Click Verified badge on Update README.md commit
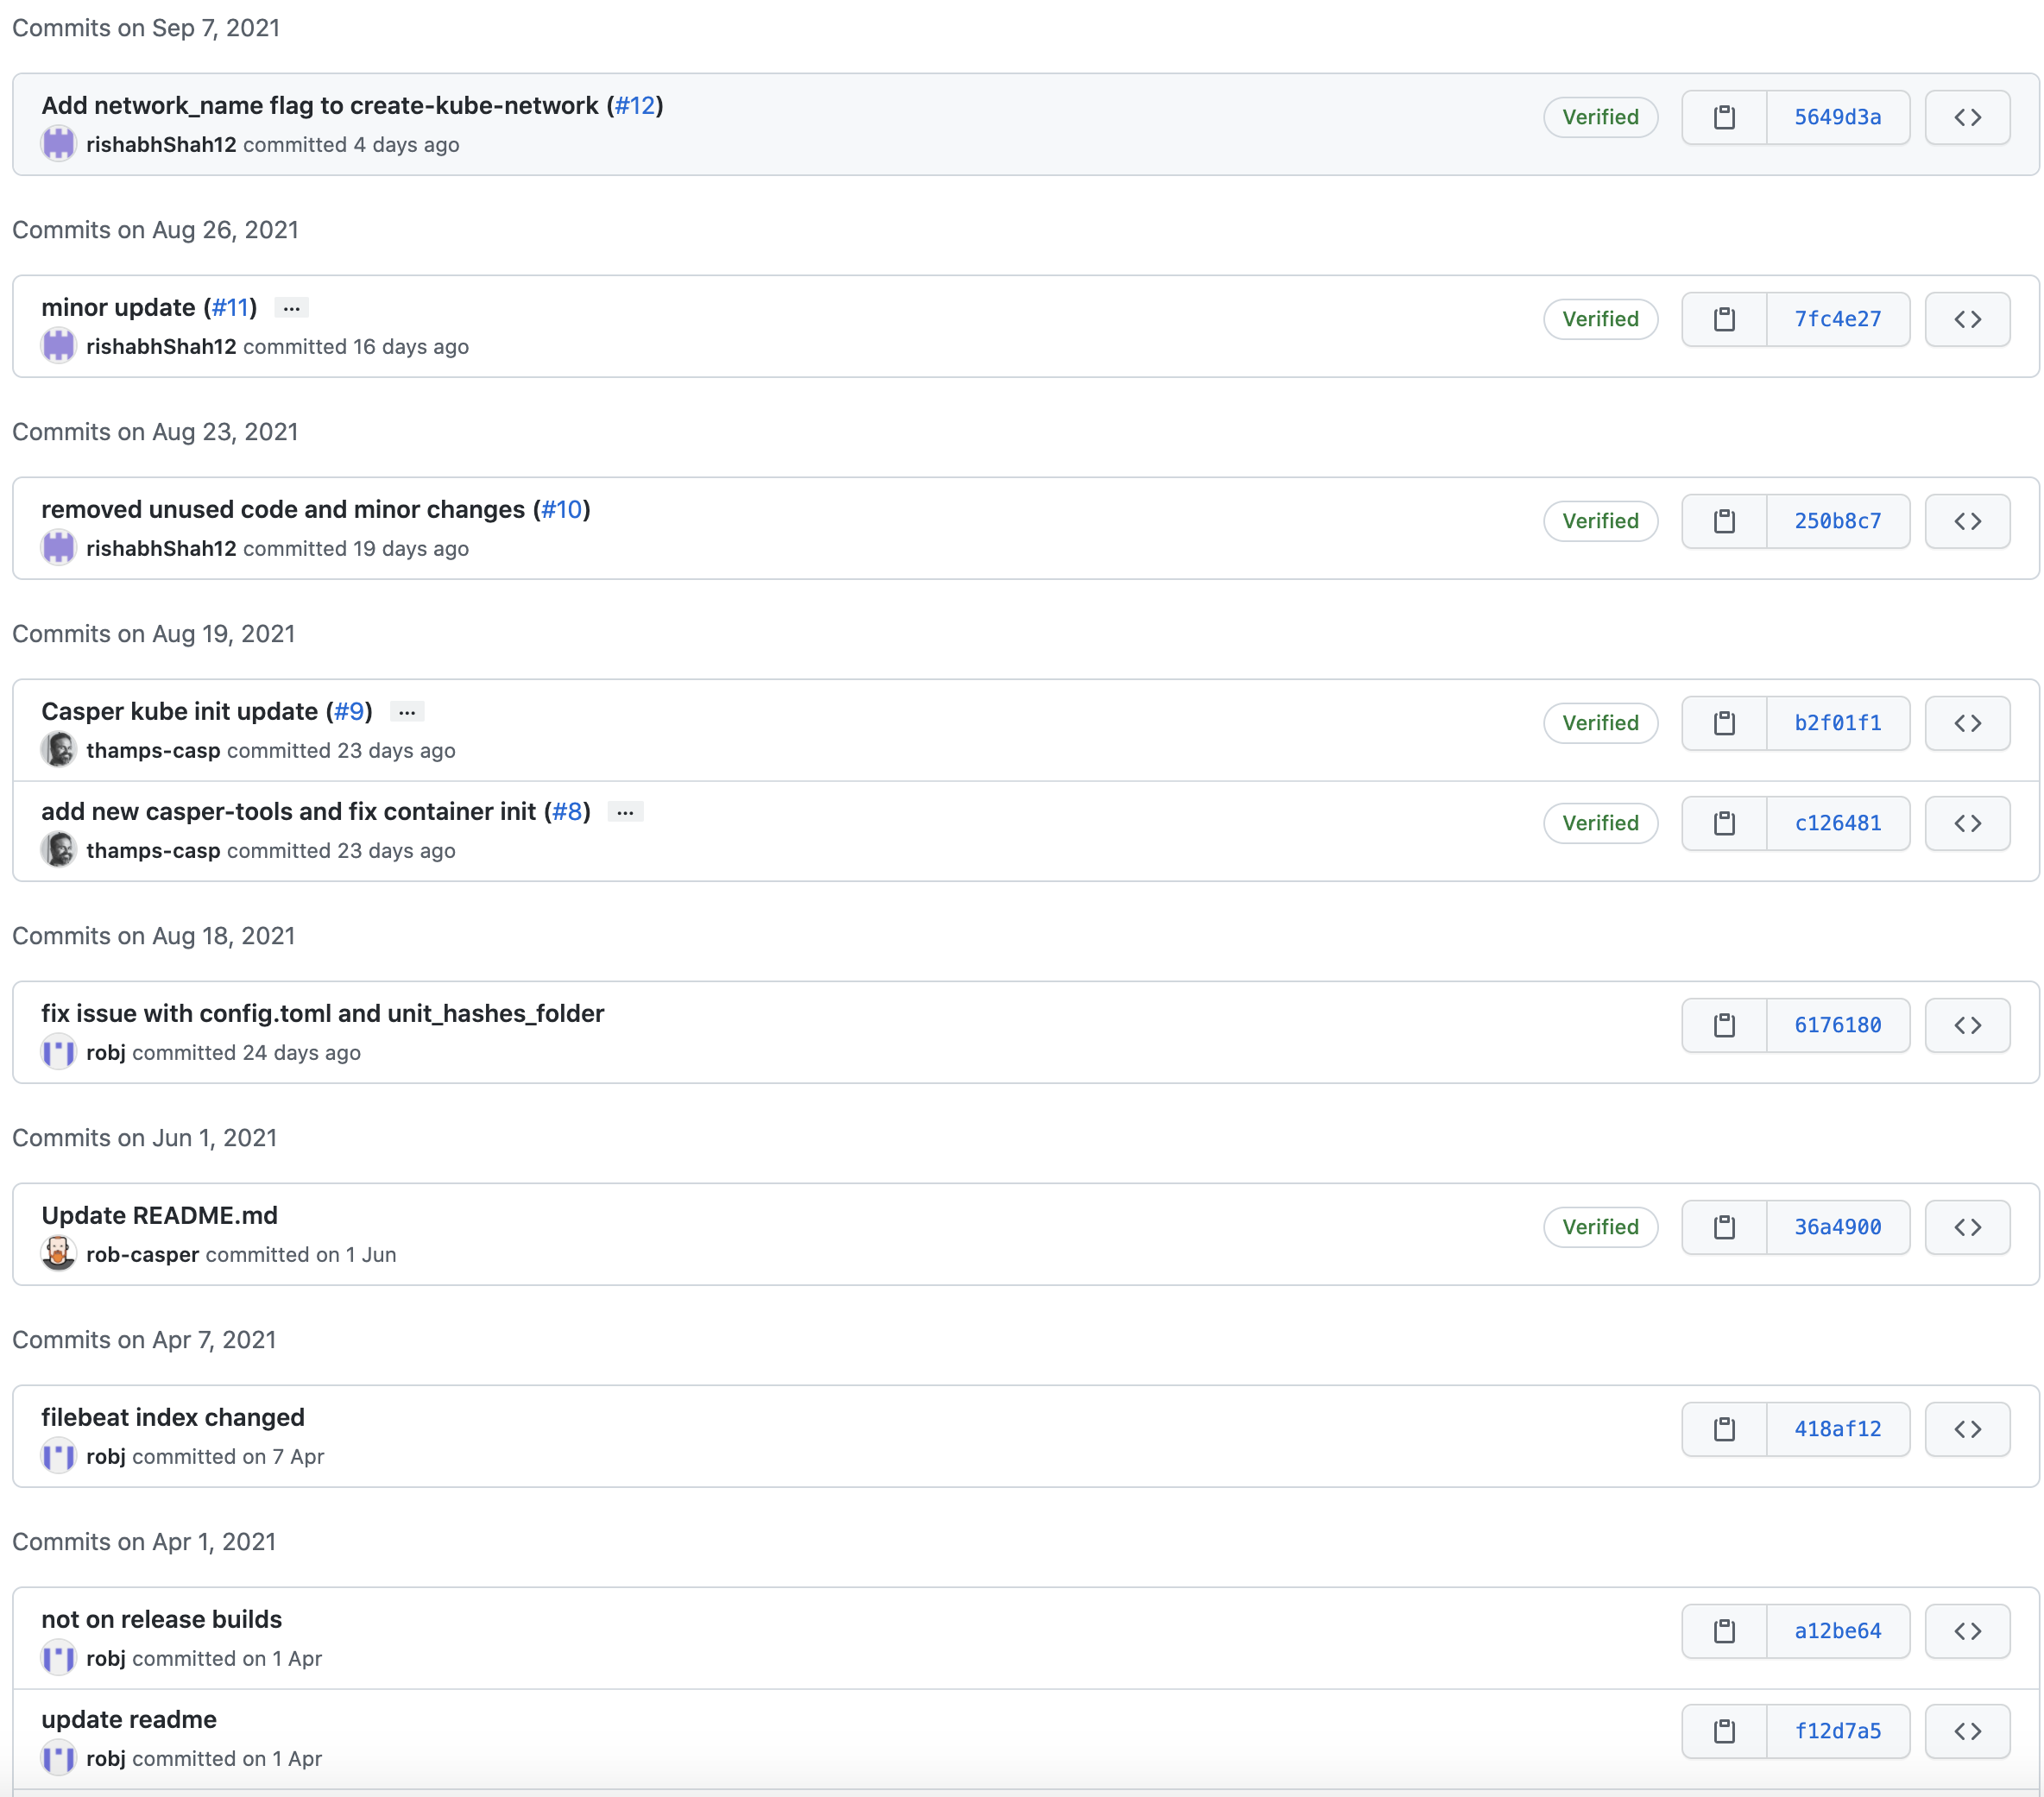This screenshot has width=2044, height=1797. coord(1600,1227)
